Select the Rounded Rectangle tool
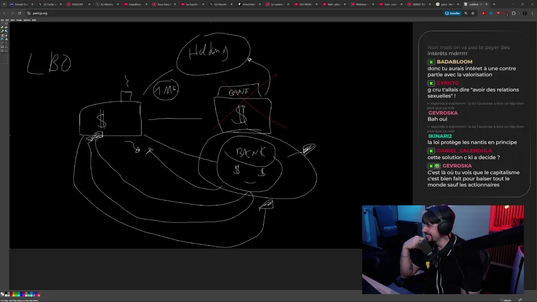 tap(6, 51)
